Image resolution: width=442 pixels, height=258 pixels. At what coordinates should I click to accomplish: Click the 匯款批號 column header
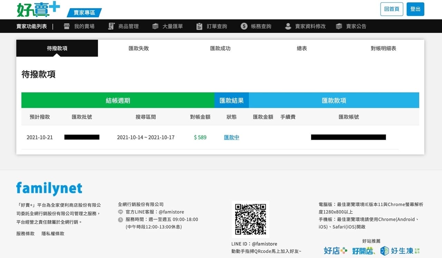click(82, 117)
